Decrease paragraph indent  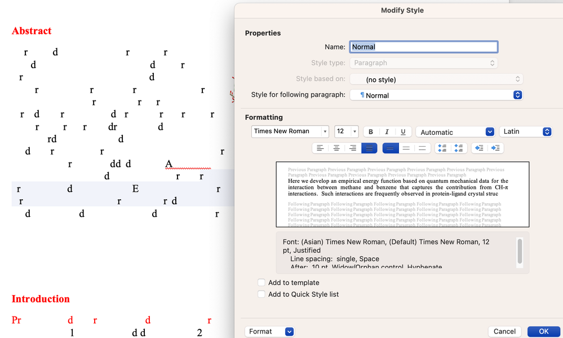(x=479, y=148)
